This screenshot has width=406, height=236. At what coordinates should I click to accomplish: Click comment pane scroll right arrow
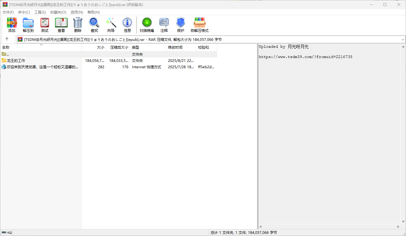pos(398,227)
